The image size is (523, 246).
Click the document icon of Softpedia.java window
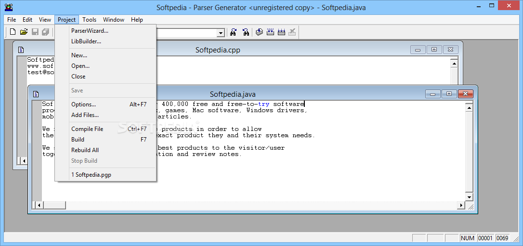point(36,94)
